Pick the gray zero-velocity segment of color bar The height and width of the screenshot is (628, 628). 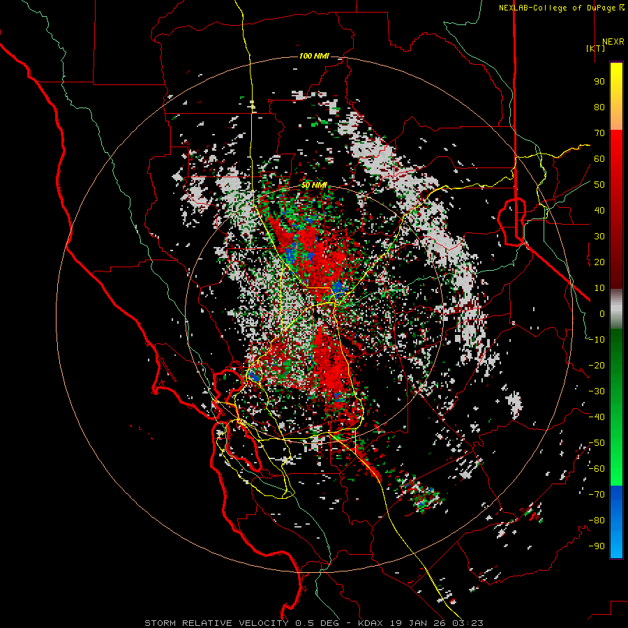(616, 309)
